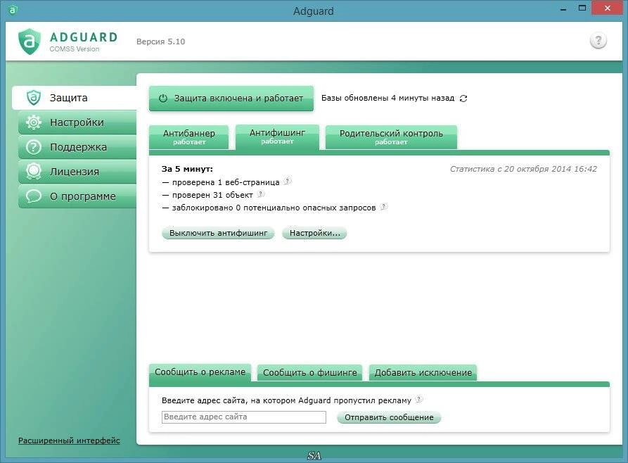Open the Настройки sidebar section
628x463 pixels.
coord(77,122)
